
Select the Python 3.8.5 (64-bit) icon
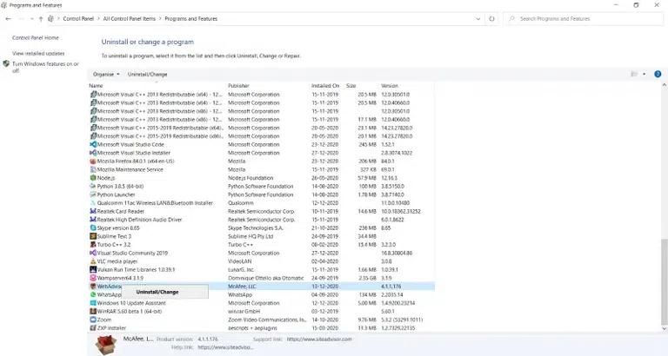(x=93, y=187)
